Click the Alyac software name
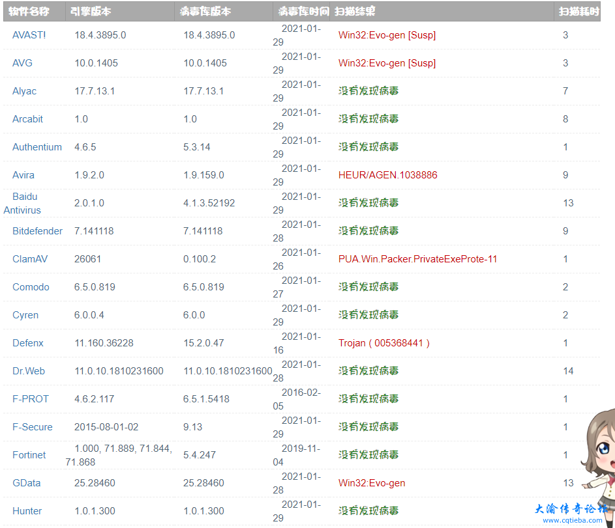615x528 pixels. coord(24,91)
